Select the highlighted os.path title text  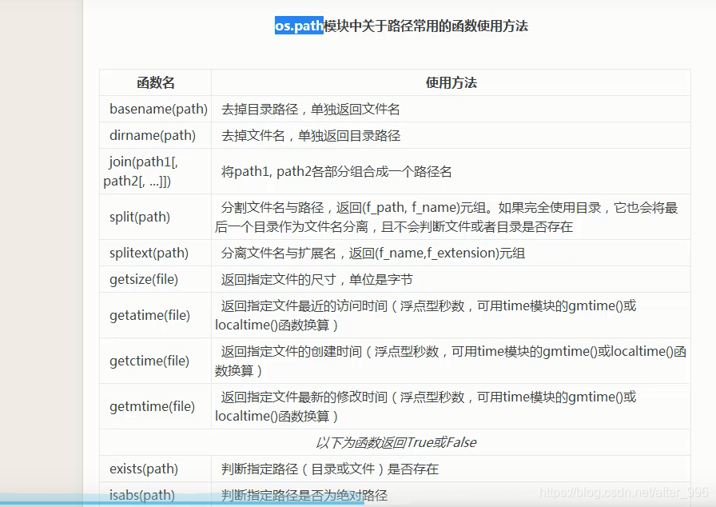[x=298, y=26]
